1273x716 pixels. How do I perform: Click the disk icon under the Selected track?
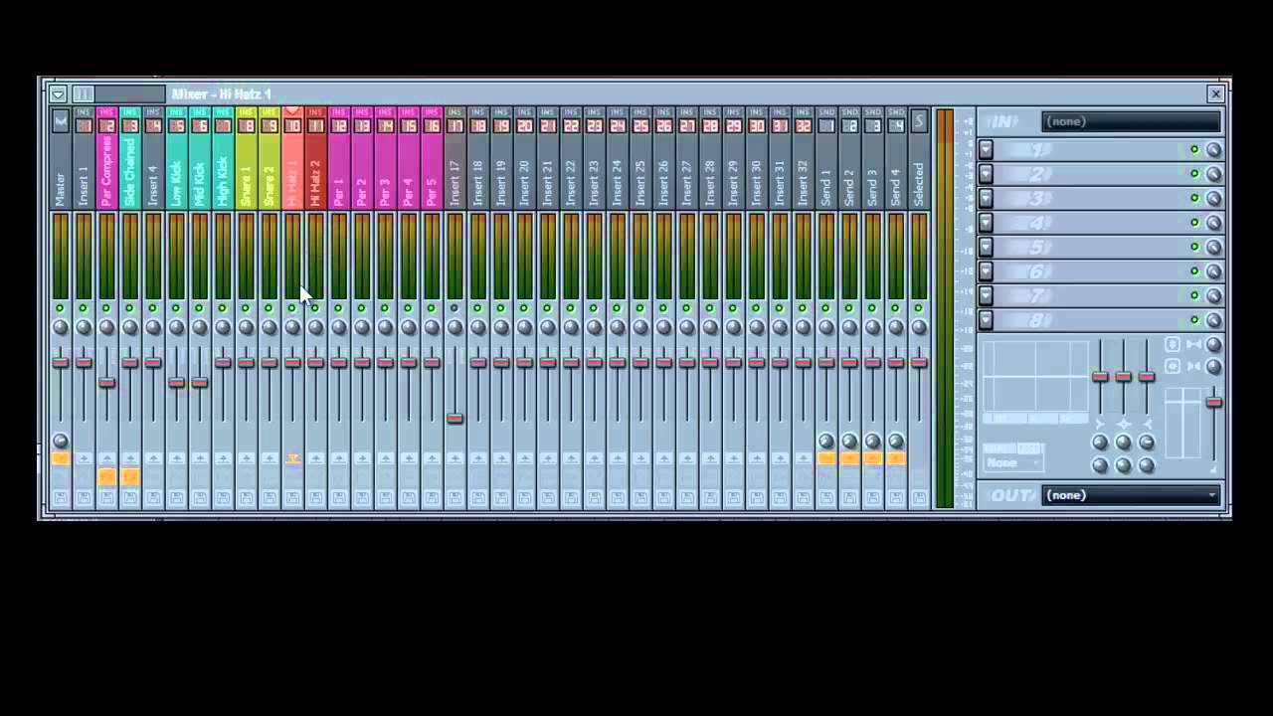point(919,496)
